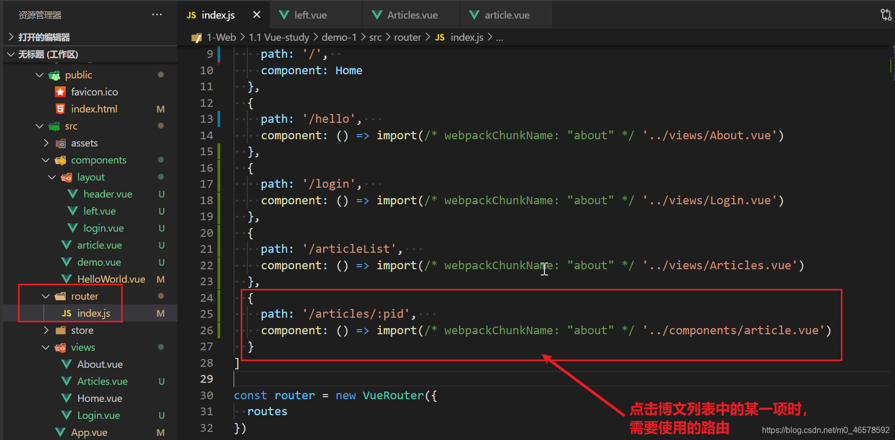The width and height of the screenshot is (895, 440).
Task: Switch to the article.vue tab
Action: pyautogui.click(x=507, y=15)
